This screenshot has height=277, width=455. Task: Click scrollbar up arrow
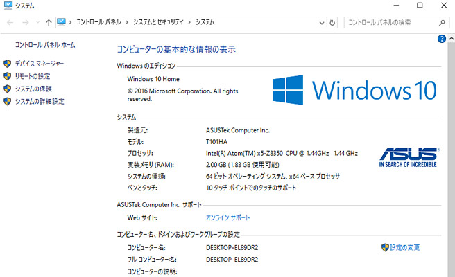[452, 39]
